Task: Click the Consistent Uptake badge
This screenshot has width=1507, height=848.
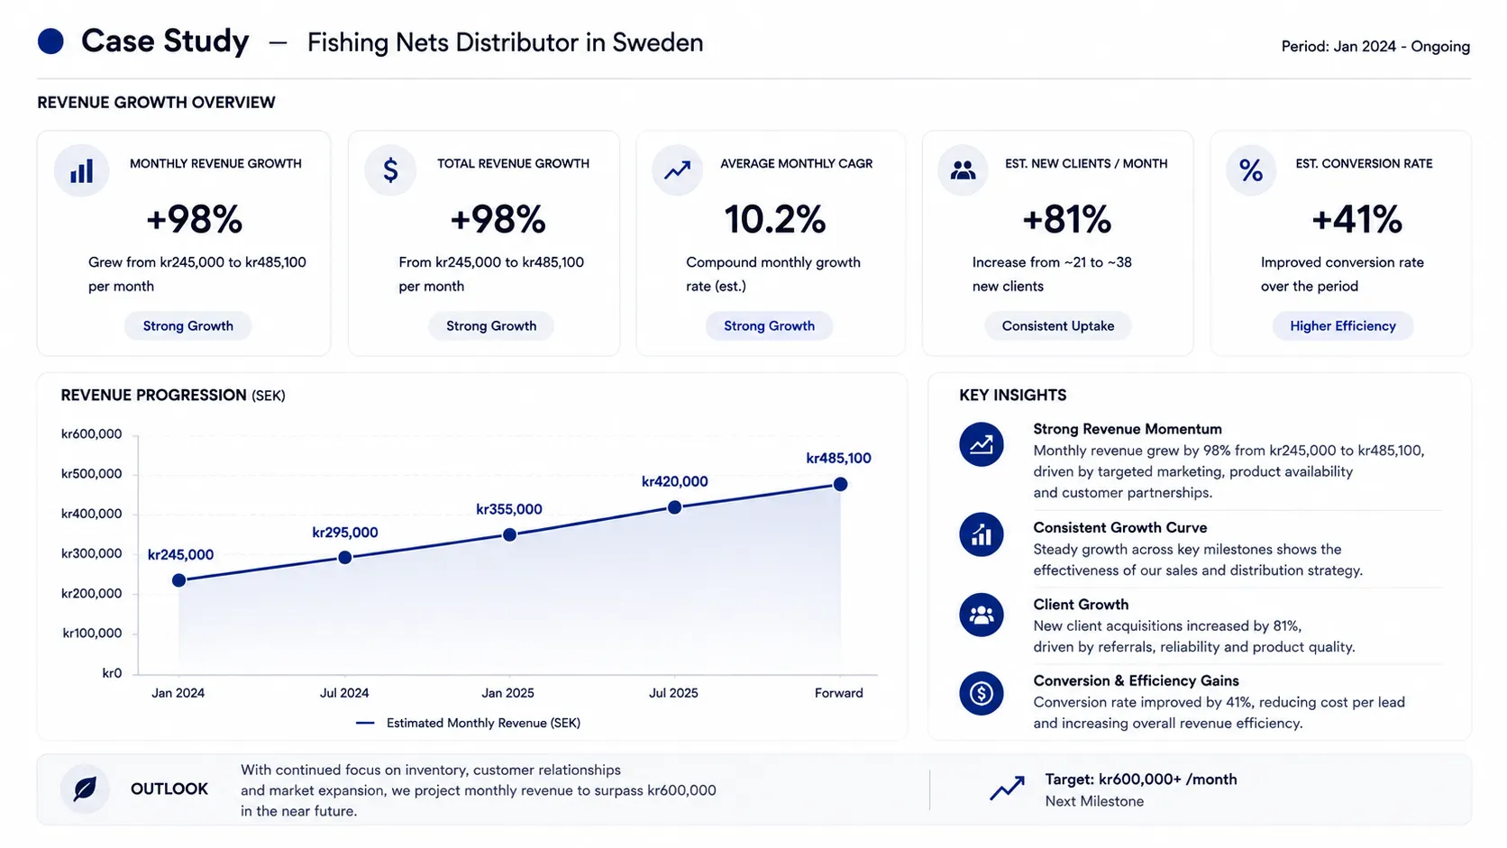Action: [1057, 326]
